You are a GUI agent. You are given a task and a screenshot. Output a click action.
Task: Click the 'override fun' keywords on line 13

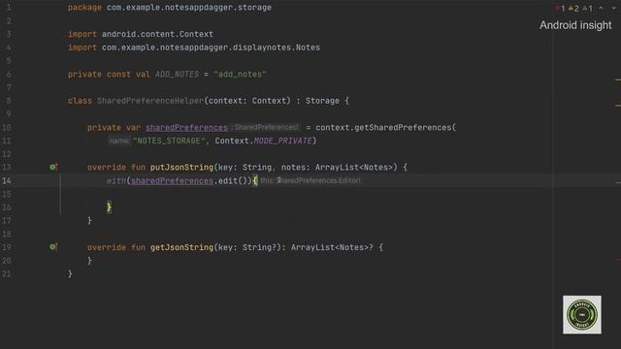116,168
